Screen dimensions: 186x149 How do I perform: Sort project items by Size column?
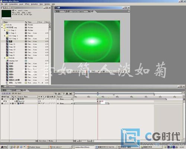[41, 22]
